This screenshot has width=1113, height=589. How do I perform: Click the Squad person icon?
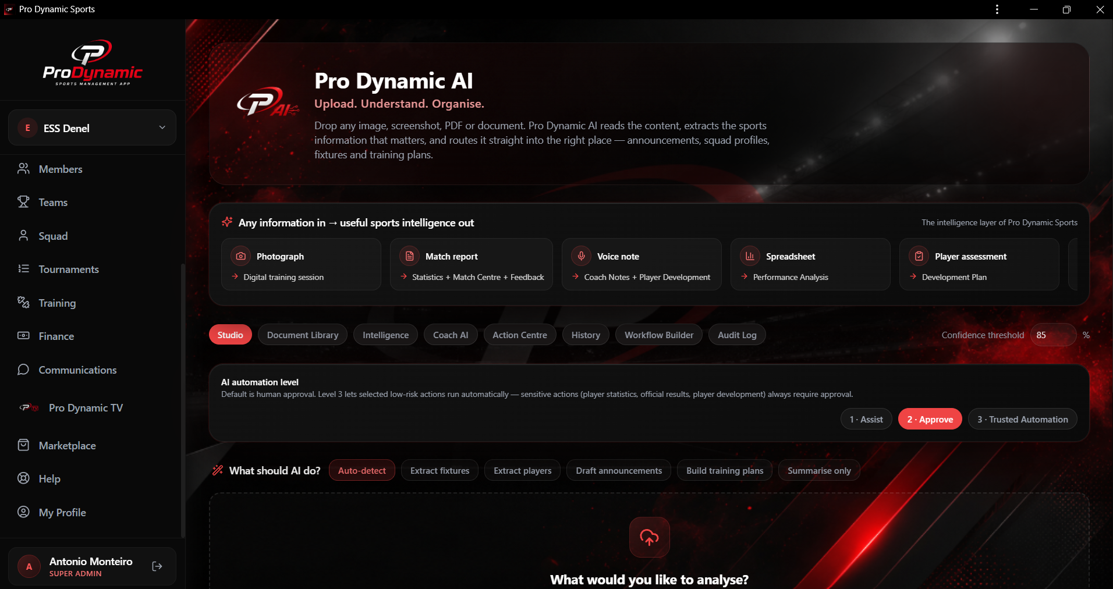(23, 236)
